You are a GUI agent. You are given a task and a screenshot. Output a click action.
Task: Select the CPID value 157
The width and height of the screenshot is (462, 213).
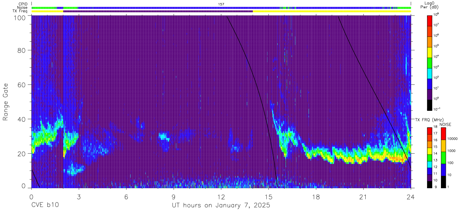click(221, 4)
